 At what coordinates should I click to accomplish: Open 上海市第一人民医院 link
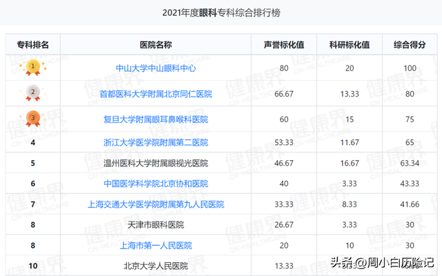click(x=156, y=246)
